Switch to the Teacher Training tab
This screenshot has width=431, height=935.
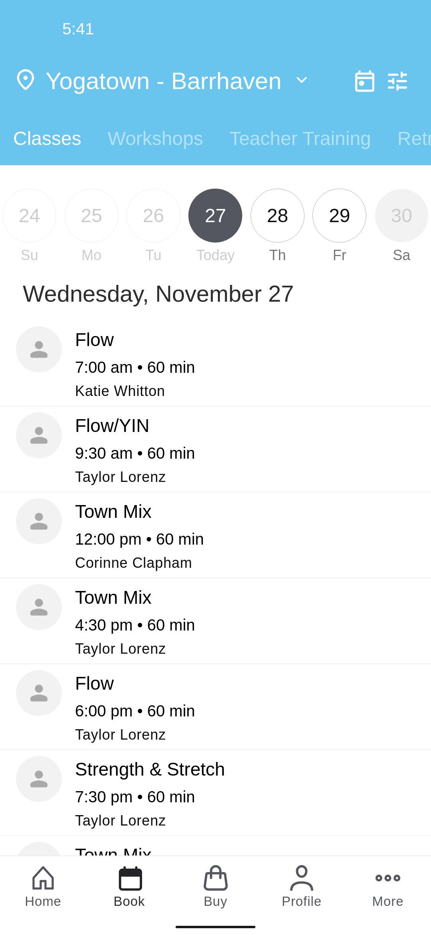point(300,139)
